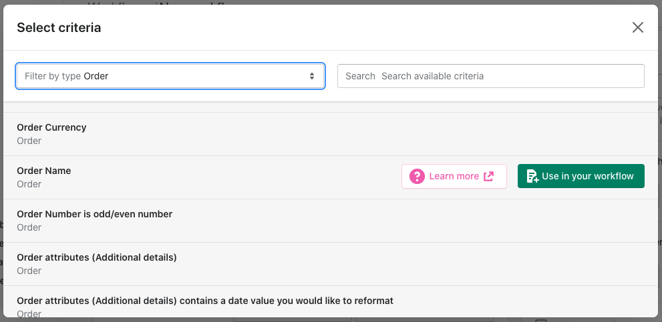
Task: Click the selected Order value in filter
Action: click(x=96, y=76)
